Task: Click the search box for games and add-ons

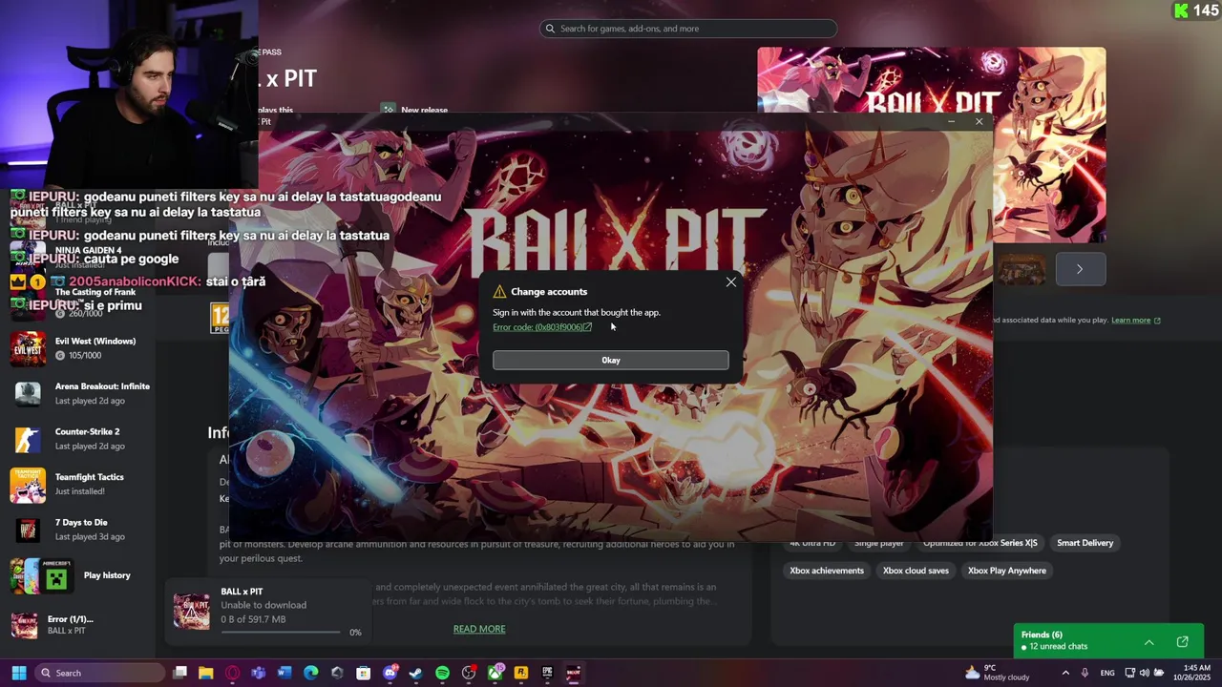Action: (687, 29)
